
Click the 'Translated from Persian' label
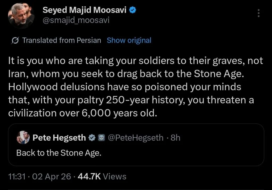click(x=62, y=40)
